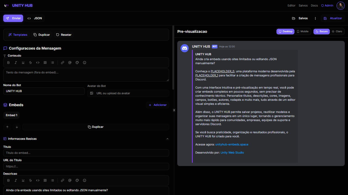Click the wide Duplicar embed button
The height and width of the screenshot is (195, 348).
[96, 127]
